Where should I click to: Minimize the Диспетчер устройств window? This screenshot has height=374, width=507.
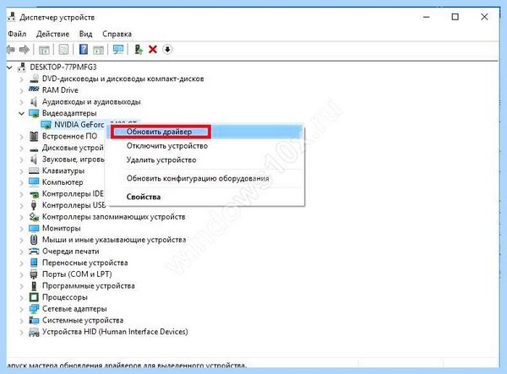click(427, 17)
